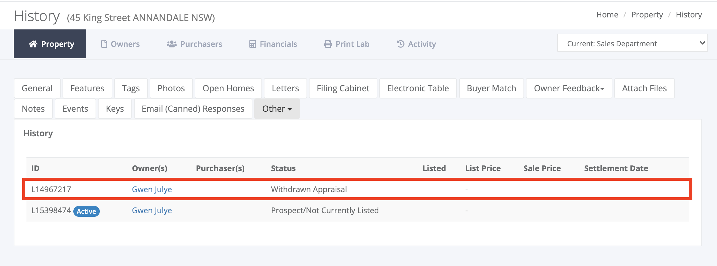Click the Property breadcrumb link

647,15
